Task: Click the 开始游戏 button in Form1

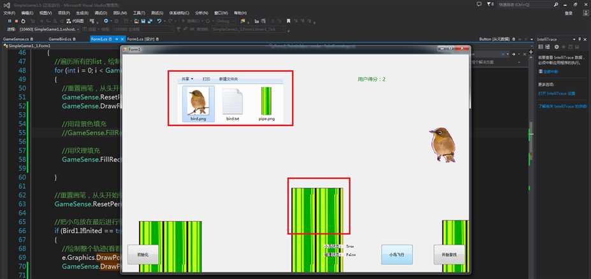Action: coord(449,255)
